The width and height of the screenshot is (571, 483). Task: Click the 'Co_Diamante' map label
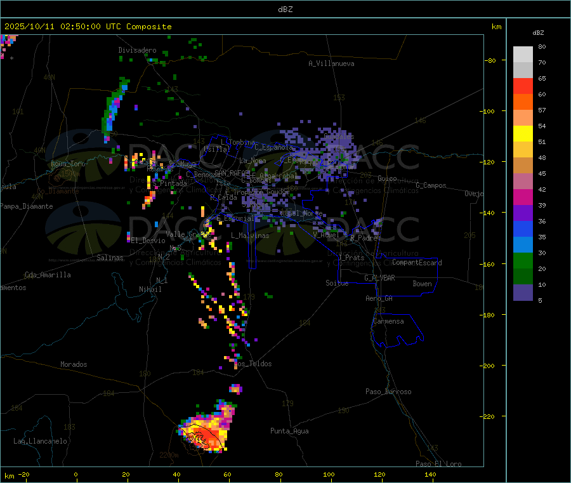58,191
